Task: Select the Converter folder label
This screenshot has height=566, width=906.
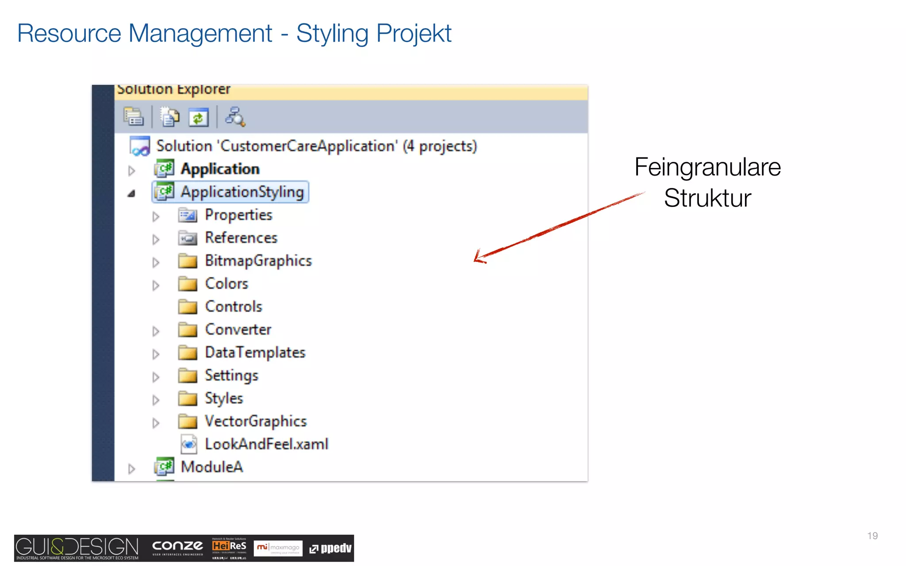Action: [238, 330]
